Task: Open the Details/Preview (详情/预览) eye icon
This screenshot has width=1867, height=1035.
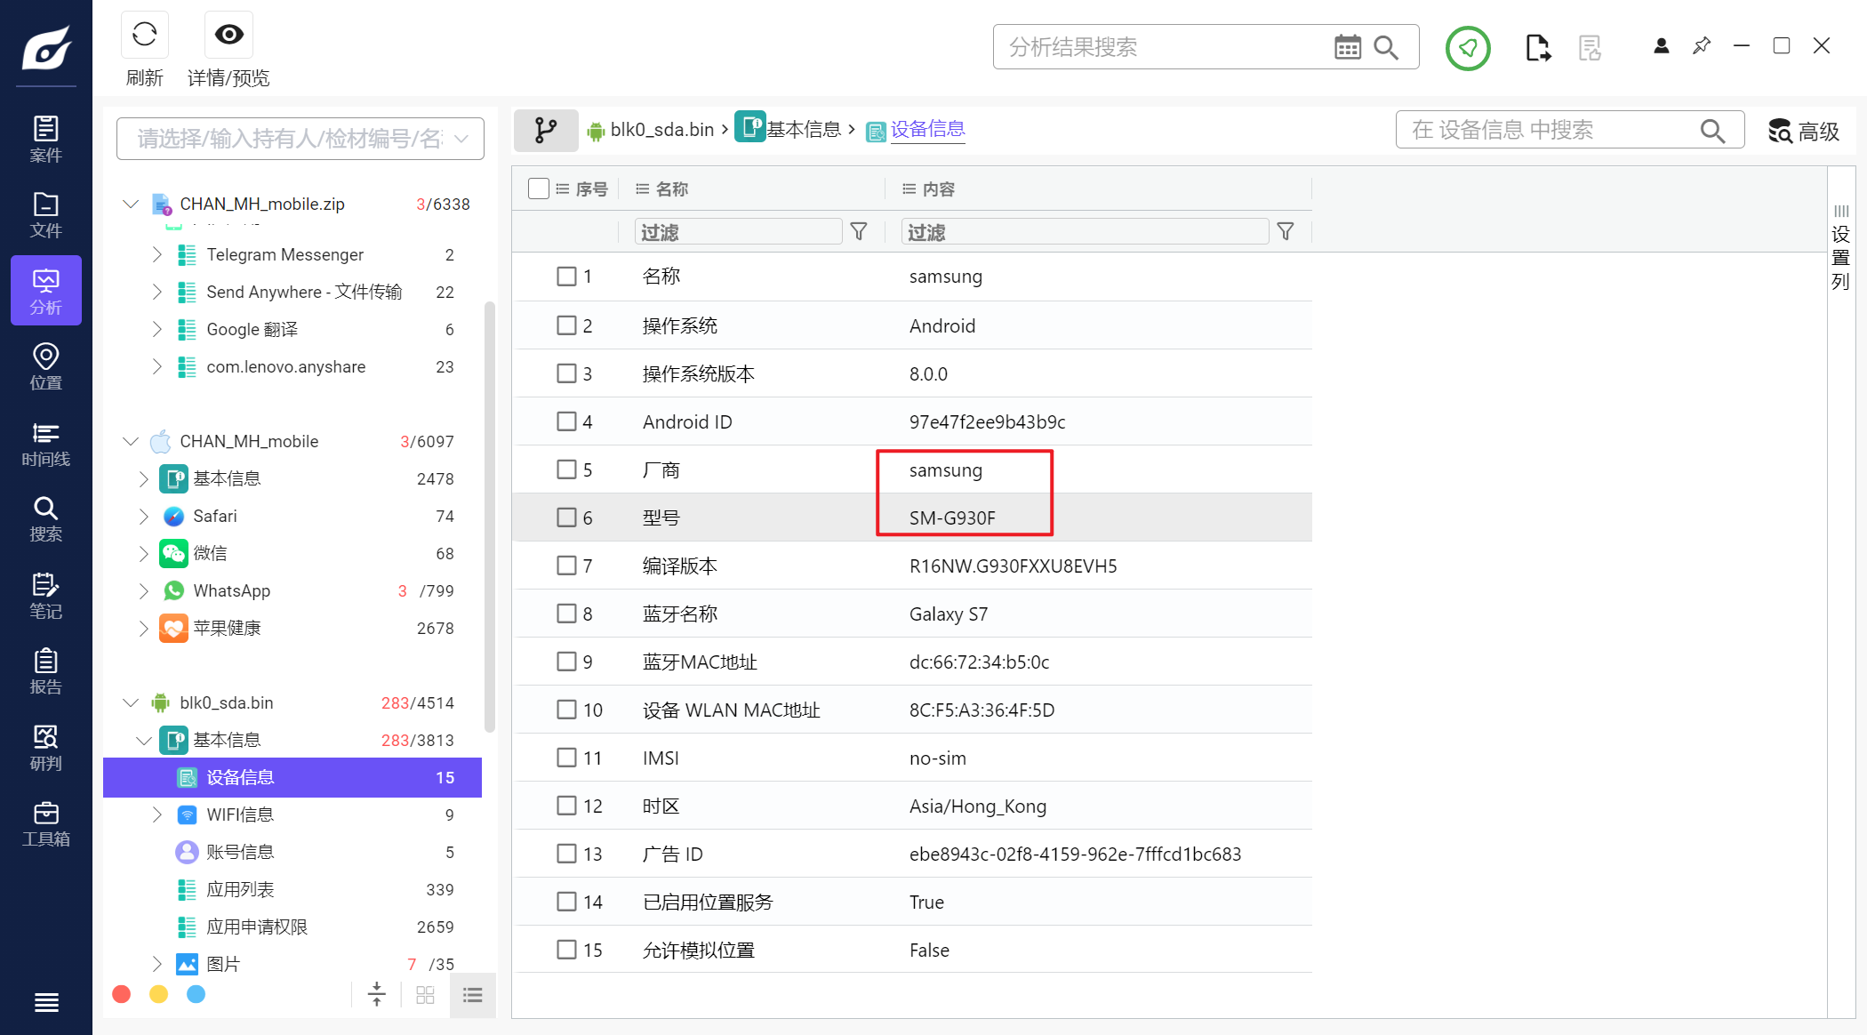Action: click(228, 36)
